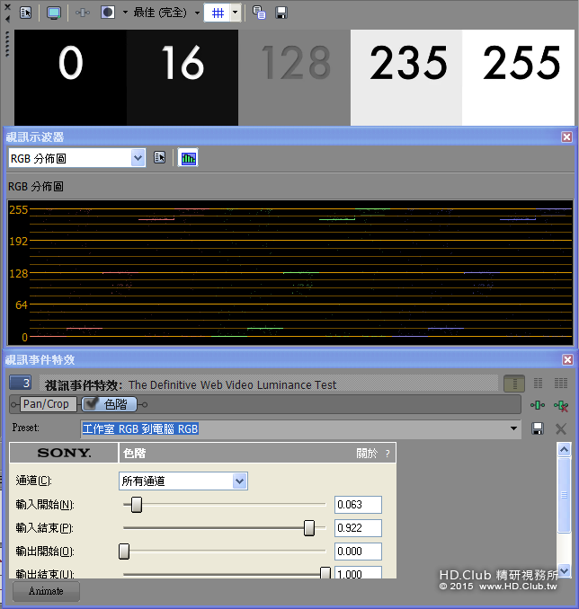Remove selected plug-in icon
The height and width of the screenshot is (609, 579).
(x=561, y=406)
